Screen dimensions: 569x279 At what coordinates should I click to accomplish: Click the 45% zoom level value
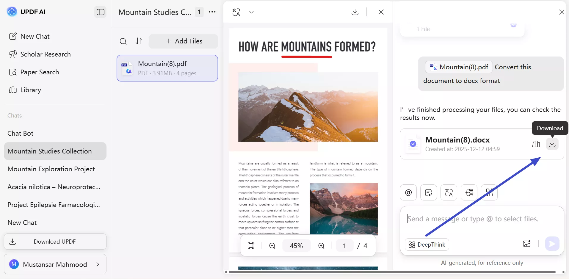point(296,246)
